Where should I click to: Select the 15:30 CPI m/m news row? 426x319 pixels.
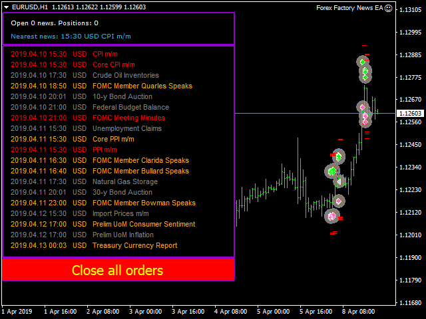pos(65,54)
